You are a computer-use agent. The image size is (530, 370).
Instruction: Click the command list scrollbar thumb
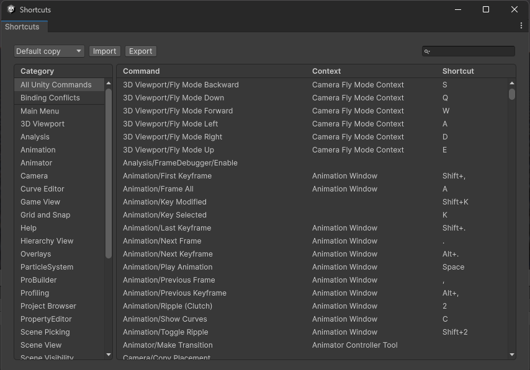(512, 94)
